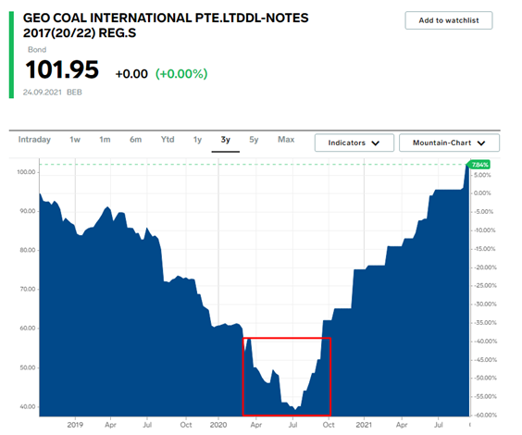The image size is (522, 435).
Task: Click the (+0.00%) percentage change
Action: [181, 73]
